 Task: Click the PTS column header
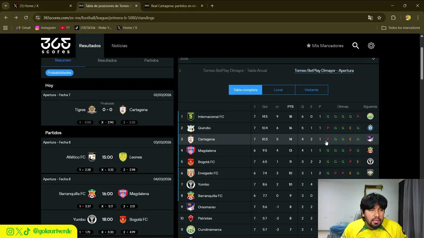click(x=291, y=106)
